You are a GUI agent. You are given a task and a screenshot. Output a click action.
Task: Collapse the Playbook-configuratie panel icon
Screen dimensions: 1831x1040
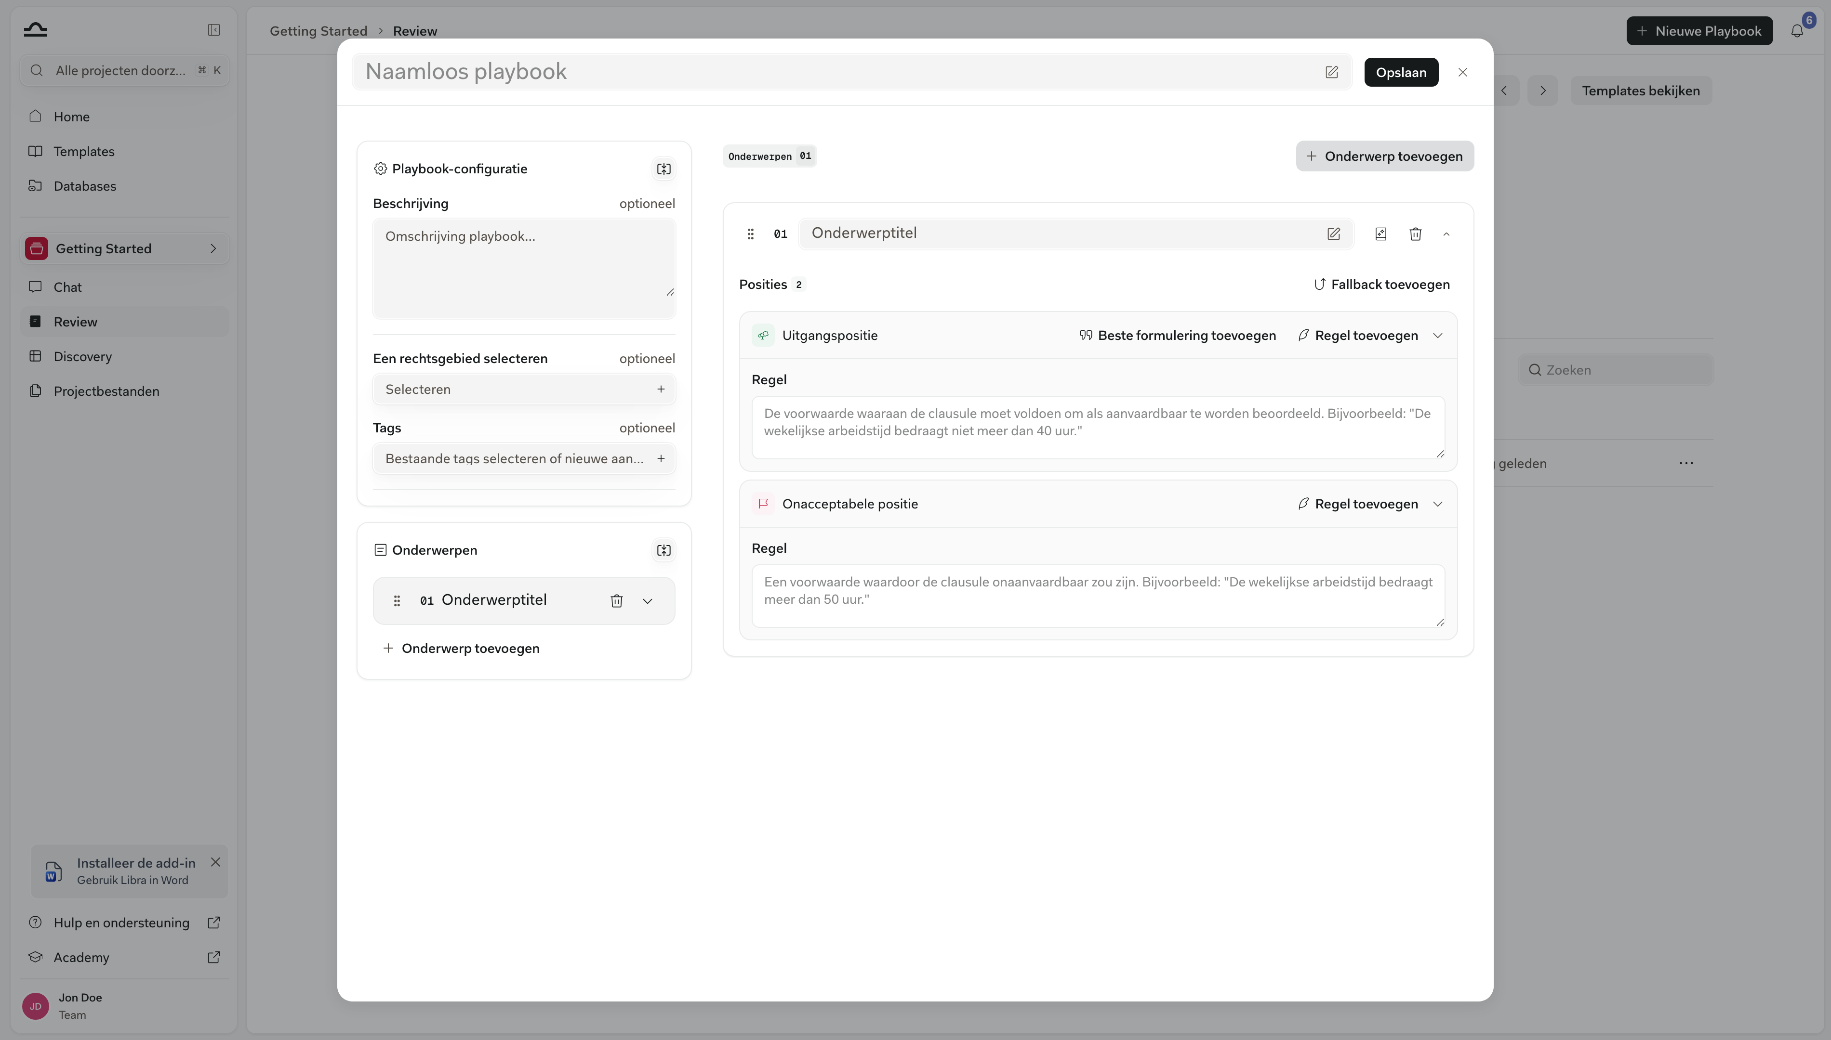pos(664,169)
